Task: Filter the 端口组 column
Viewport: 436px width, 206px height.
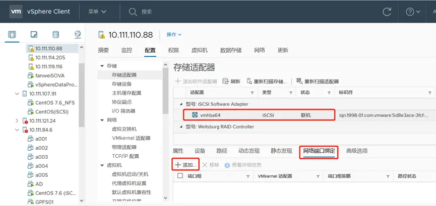Action: coord(248,176)
